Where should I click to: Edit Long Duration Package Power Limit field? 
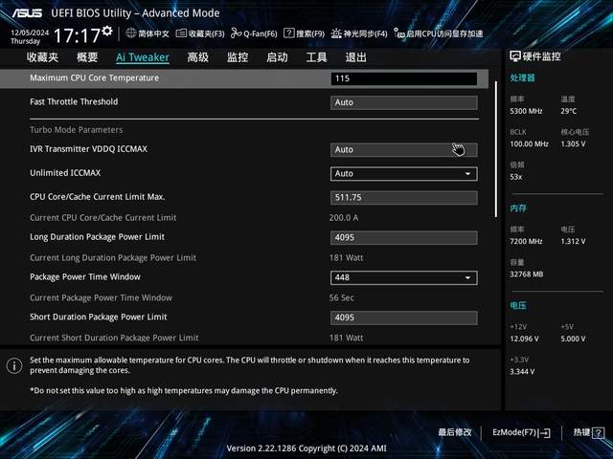tap(404, 238)
